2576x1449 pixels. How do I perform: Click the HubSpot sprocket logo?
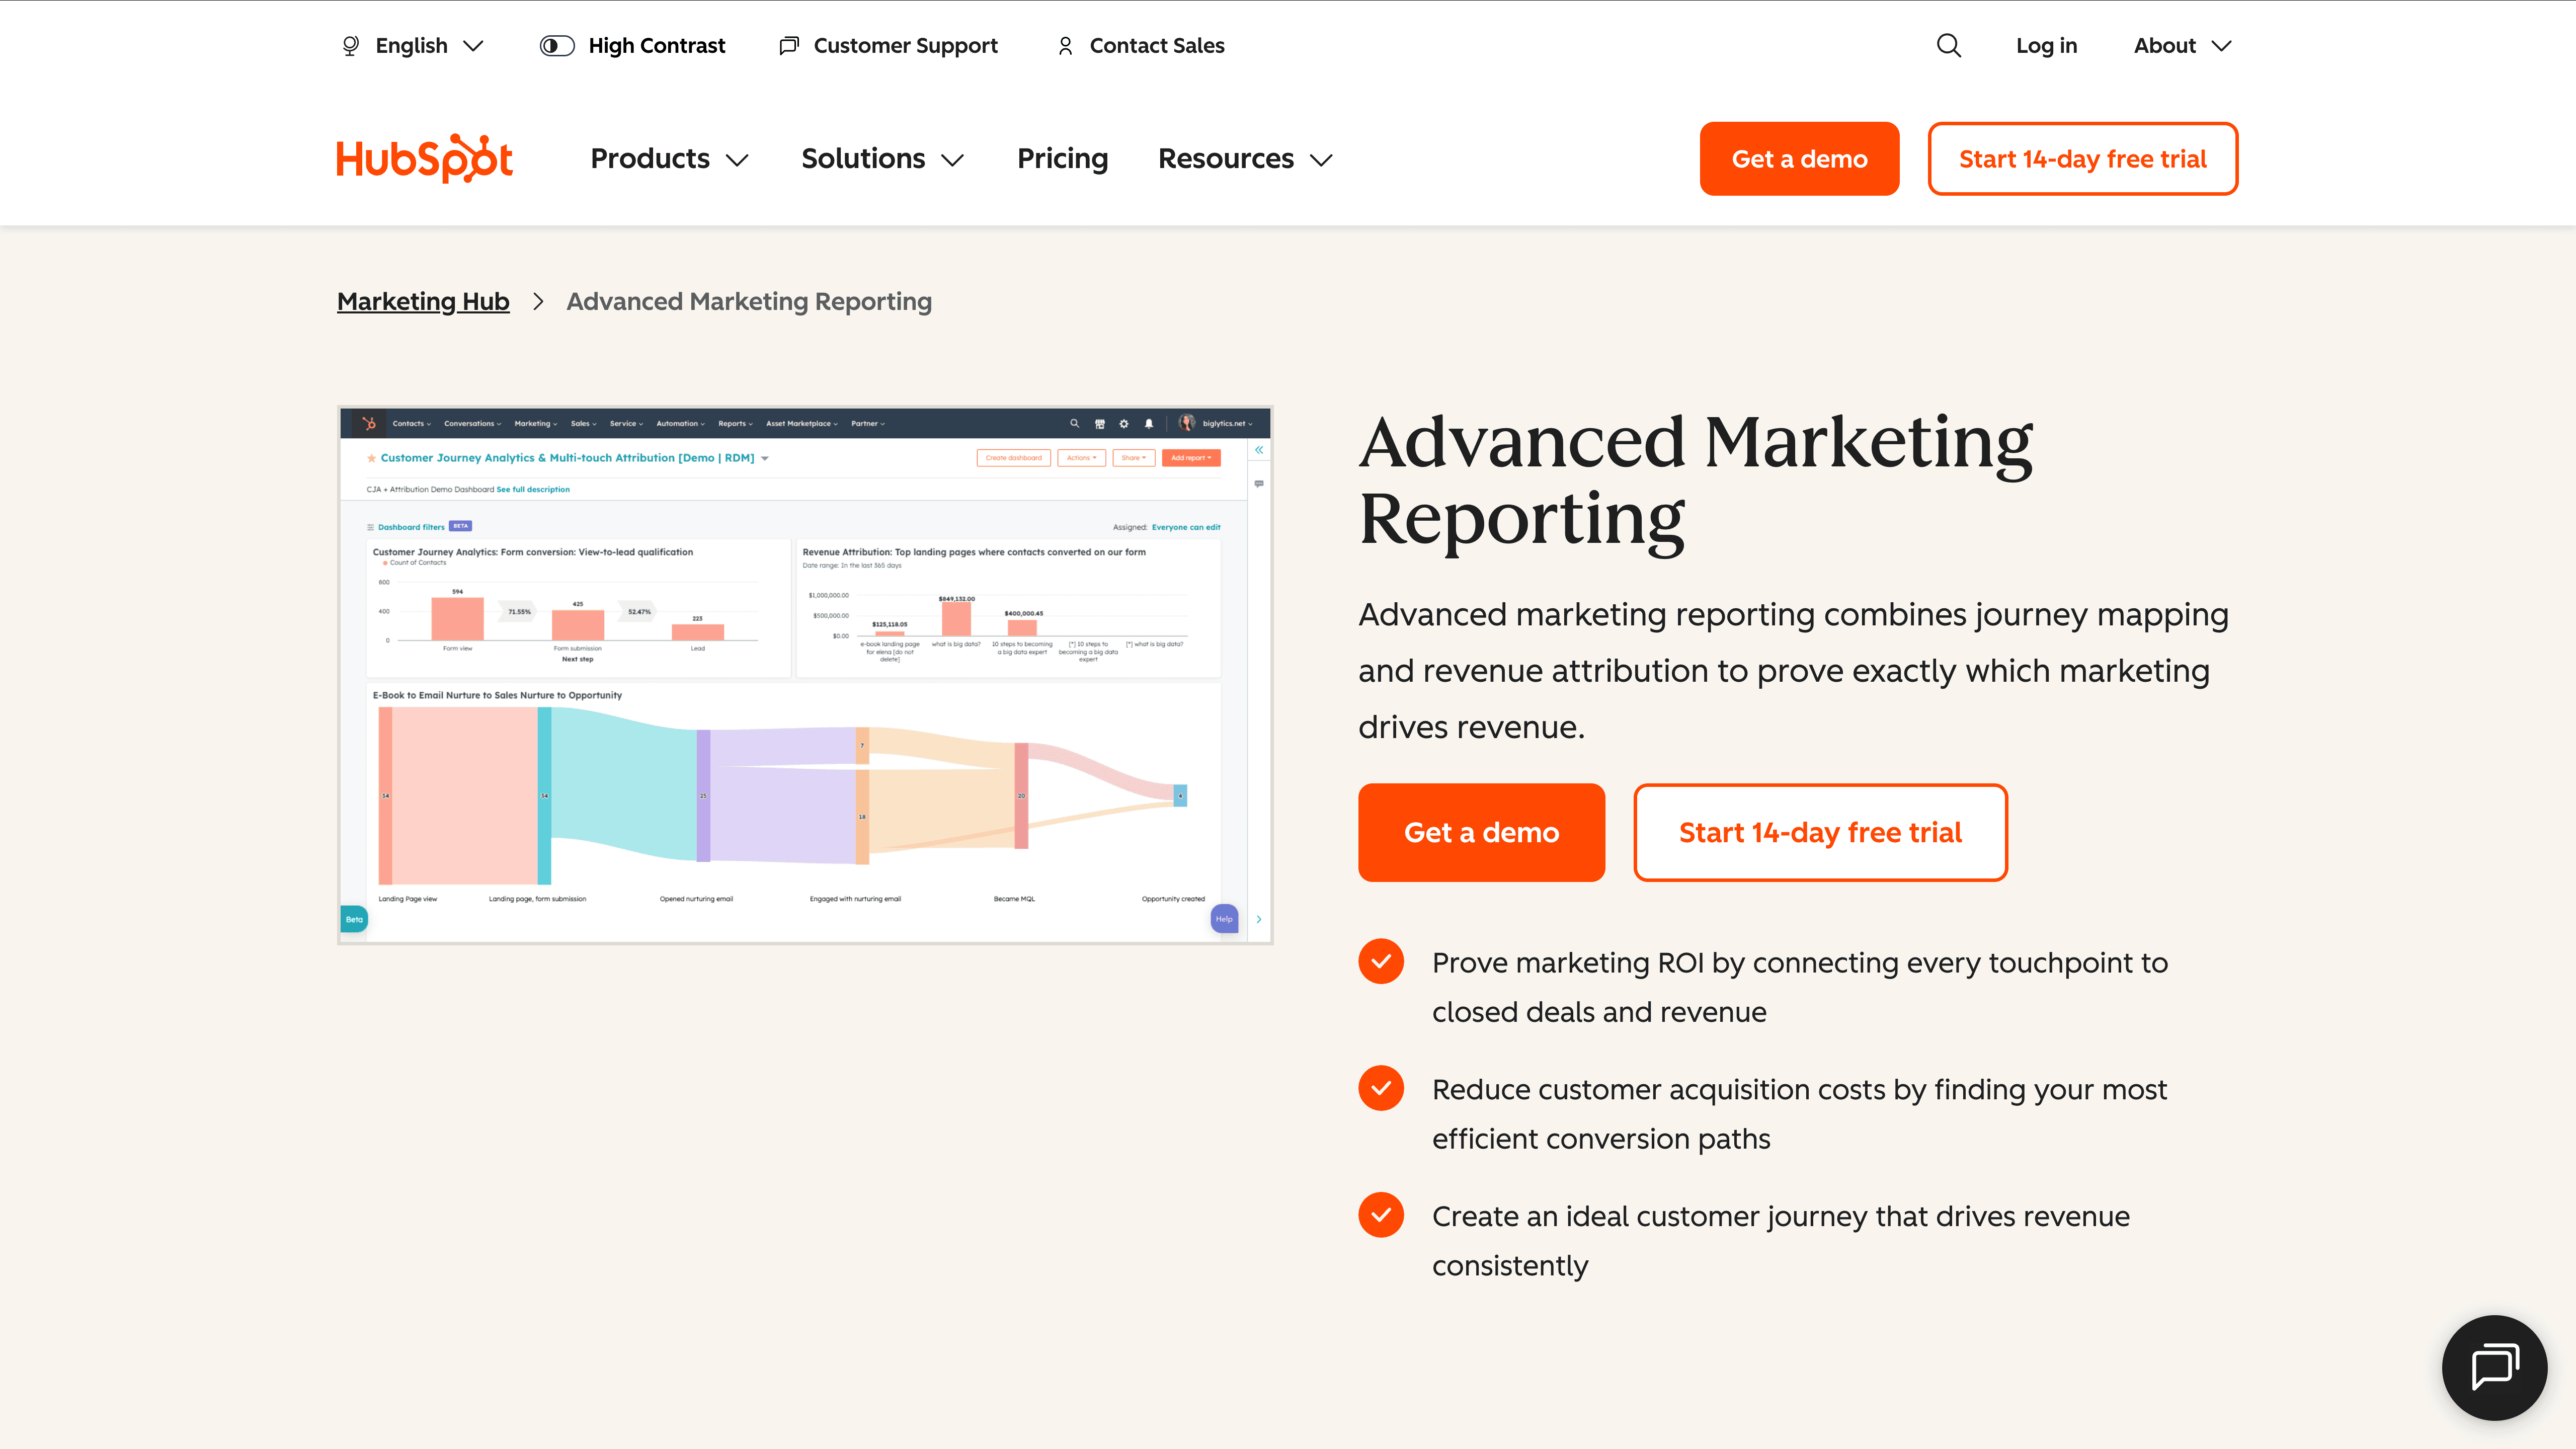click(424, 157)
